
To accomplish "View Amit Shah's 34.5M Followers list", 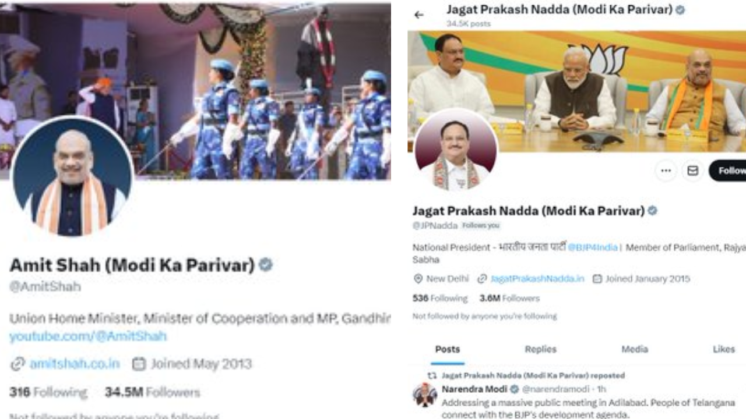I will click(x=152, y=392).
